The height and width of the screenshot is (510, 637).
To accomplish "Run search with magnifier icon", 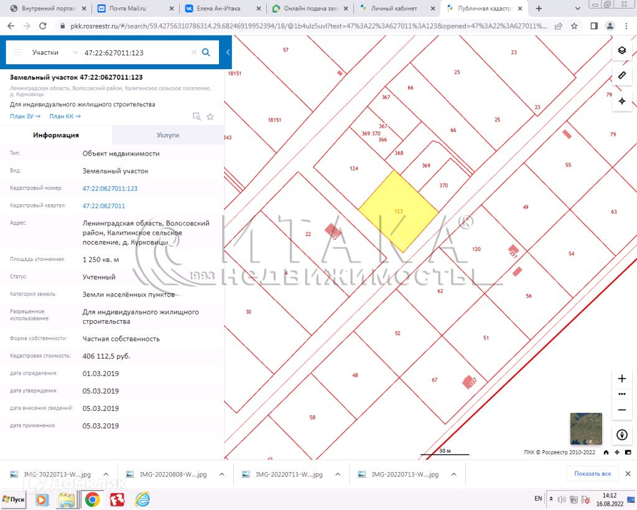I will click(x=206, y=52).
